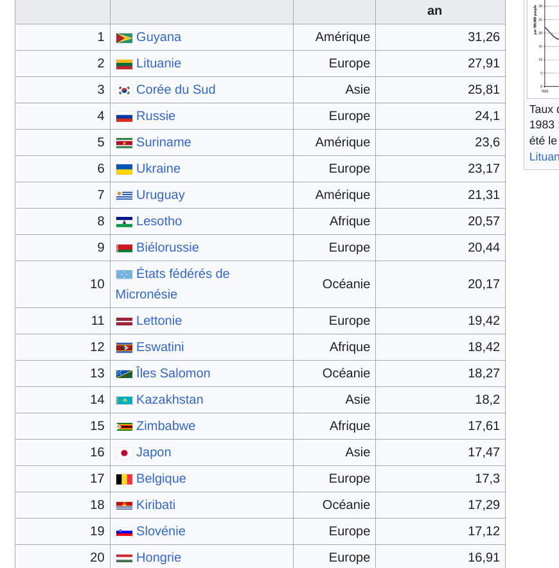Open the Russie link
The height and width of the screenshot is (568, 559).
click(155, 116)
